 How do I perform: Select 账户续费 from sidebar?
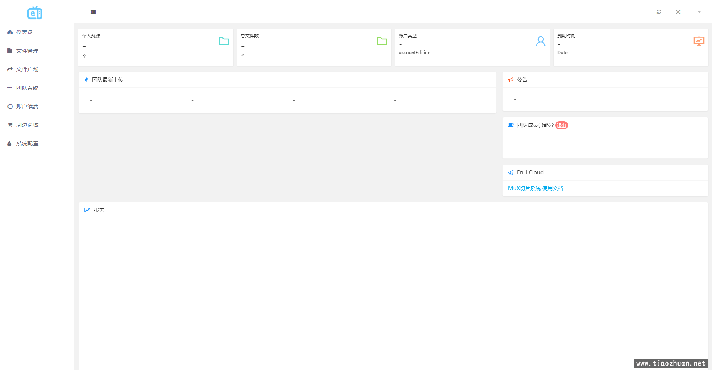click(27, 106)
